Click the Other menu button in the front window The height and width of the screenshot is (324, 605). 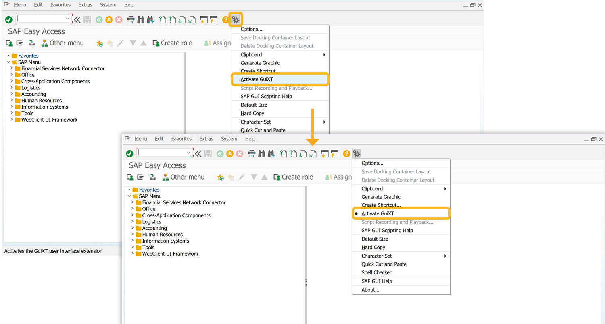click(184, 177)
